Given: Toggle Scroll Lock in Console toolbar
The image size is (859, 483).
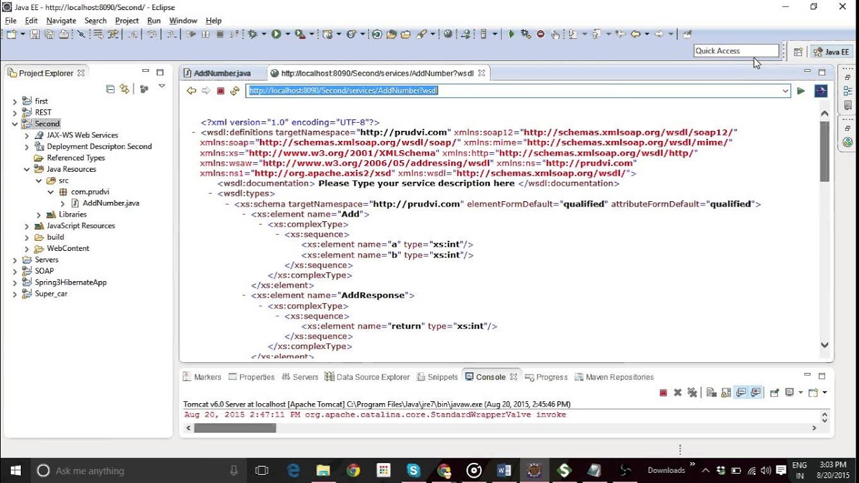Looking at the screenshot, I should point(725,392).
